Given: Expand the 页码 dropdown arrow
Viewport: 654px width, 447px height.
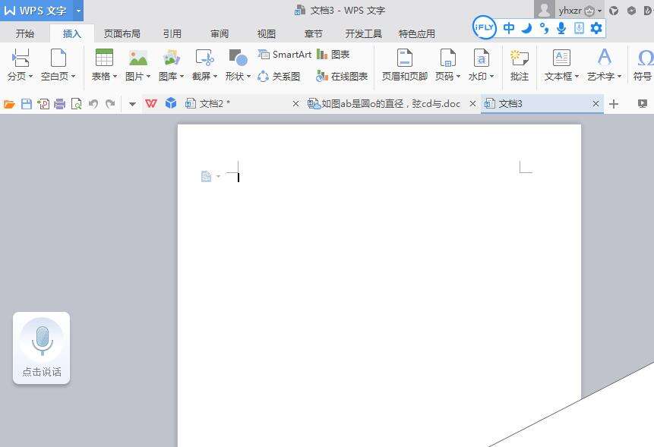Looking at the screenshot, I should [458, 76].
